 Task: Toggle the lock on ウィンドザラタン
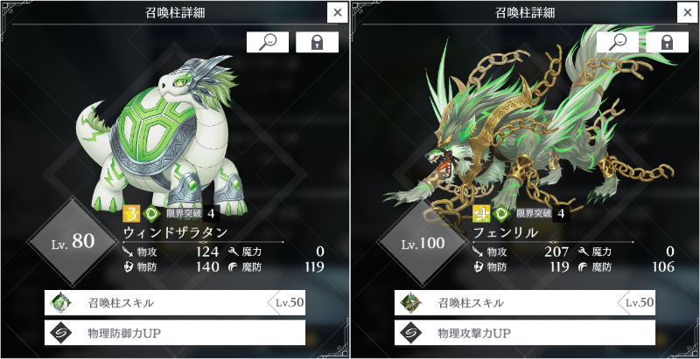pyautogui.click(x=317, y=42)
